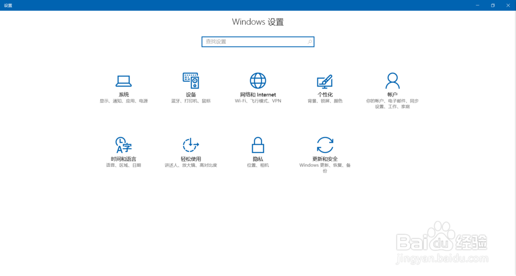Click description 语音、区域、日期
Screen dimensions: 516x276
[123, 166]
